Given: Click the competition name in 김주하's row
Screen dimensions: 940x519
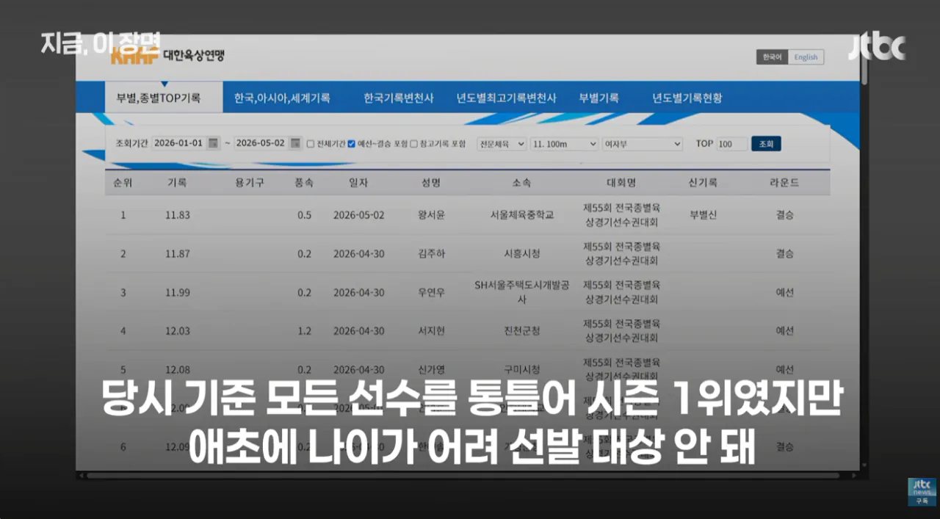Looking at the screenshot, I should (x=621, y=254).
